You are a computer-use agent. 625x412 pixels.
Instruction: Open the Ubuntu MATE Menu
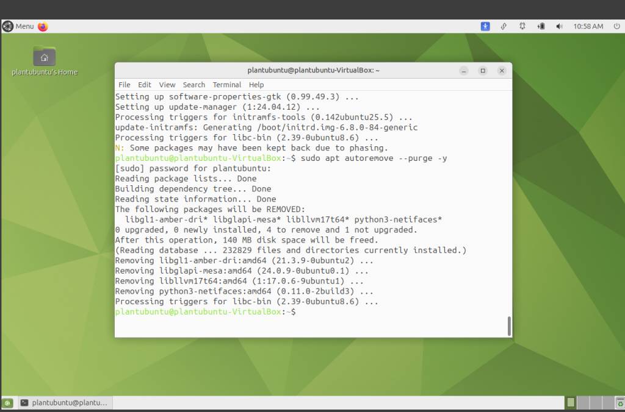(x=18, y=26)
